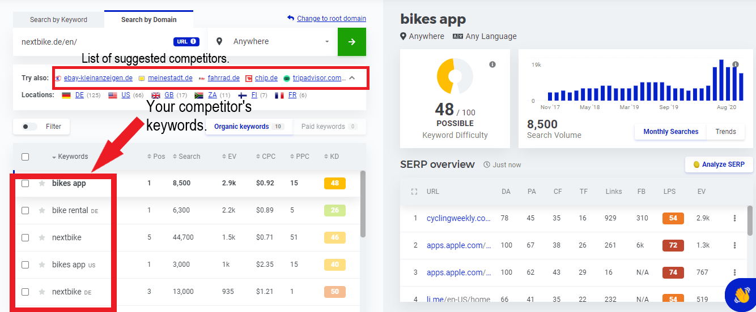Open more options for SERP row 2
The height and width of the screenshot is (312, 756).
734,245
